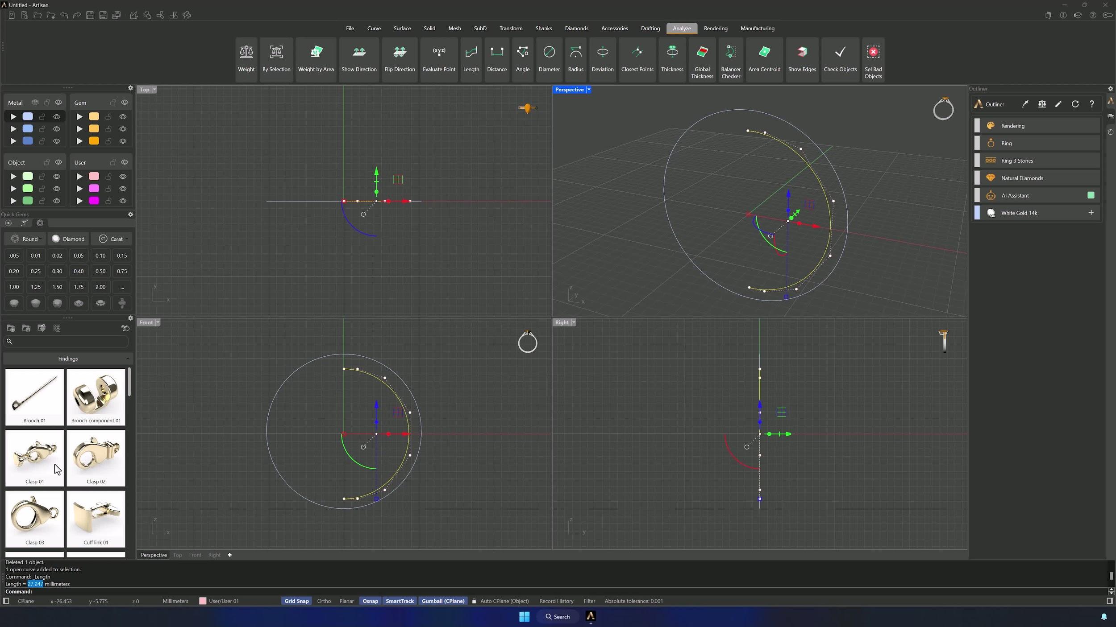This screenshot has width=1116, height=627.
Task: Open the Top viewport dropdown arrow
Action: [154, 90]
